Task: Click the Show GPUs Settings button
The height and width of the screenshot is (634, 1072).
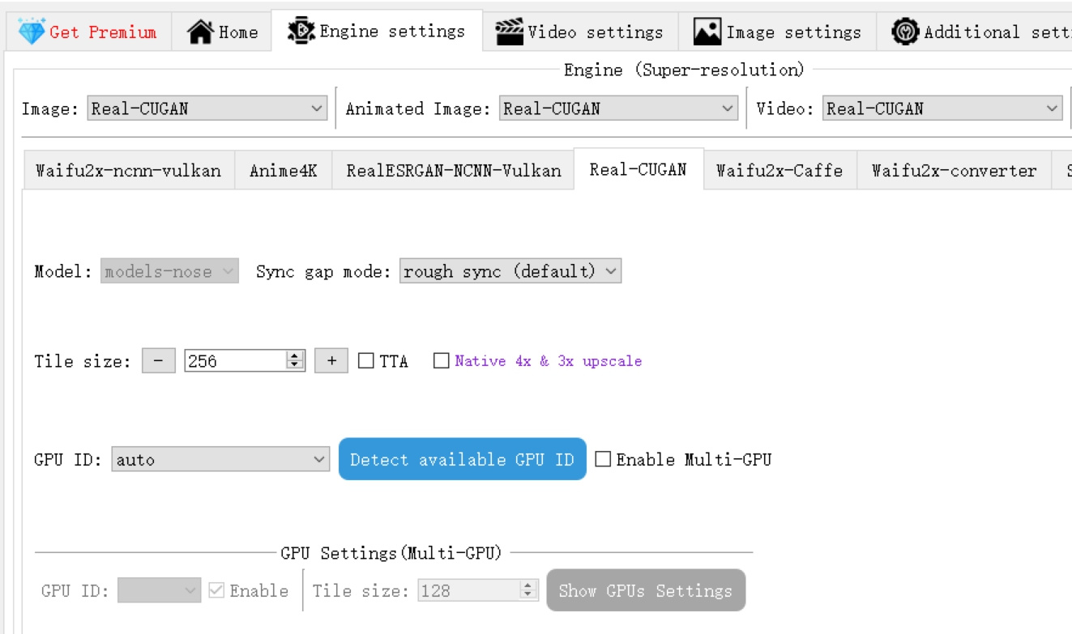Action: tap(646, 591)
